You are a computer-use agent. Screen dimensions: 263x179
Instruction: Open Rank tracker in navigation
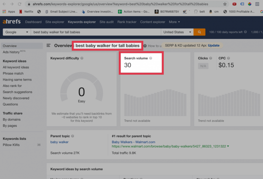[x=127, y=22]
